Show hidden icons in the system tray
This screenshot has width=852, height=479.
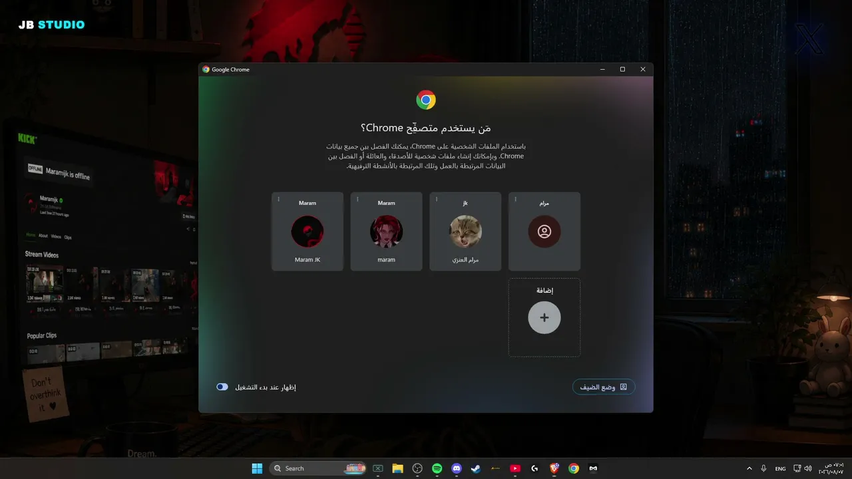(749, 468)
